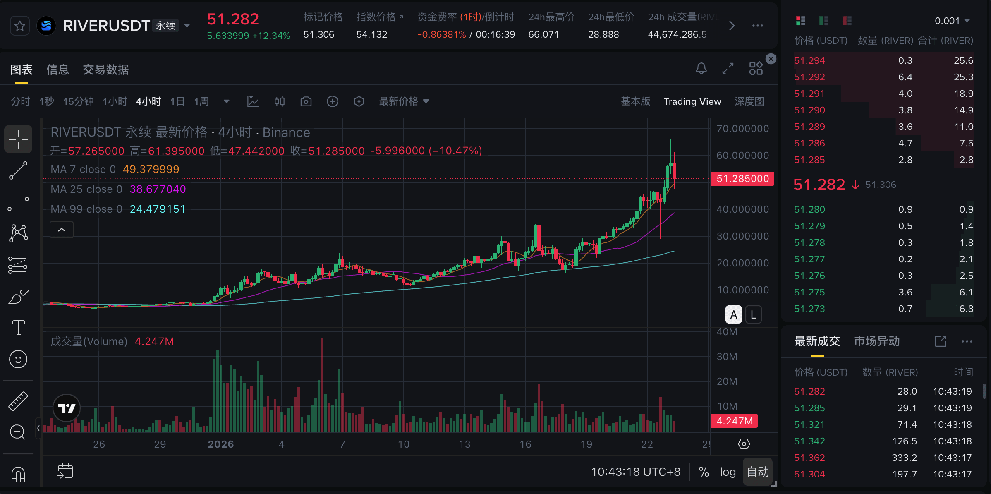The height and width of the screenshot is (494, 991).
Task: Toggle percentage scale on price axis
Action: coord(704,472)
